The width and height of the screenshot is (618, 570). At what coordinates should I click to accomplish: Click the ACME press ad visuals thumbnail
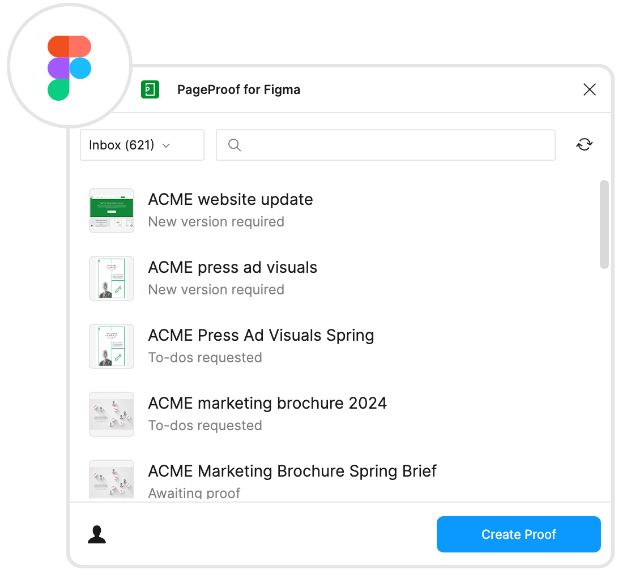point(111,278)
